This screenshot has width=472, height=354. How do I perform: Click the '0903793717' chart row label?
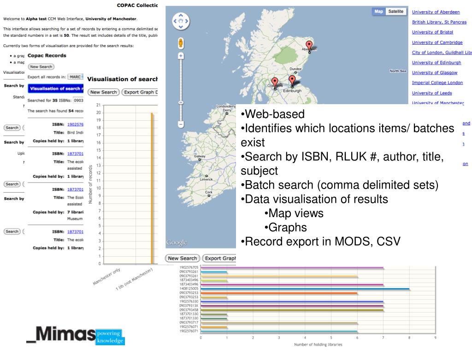(x=189, y=322)
